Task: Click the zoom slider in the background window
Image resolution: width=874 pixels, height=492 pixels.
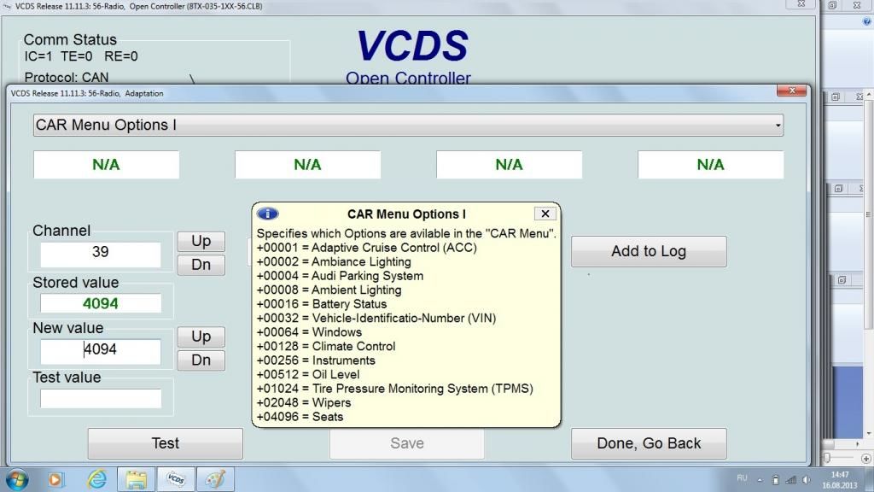Action: (x=827, y=458)
